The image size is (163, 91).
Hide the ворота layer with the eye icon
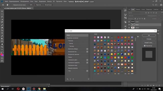point(129,28)
